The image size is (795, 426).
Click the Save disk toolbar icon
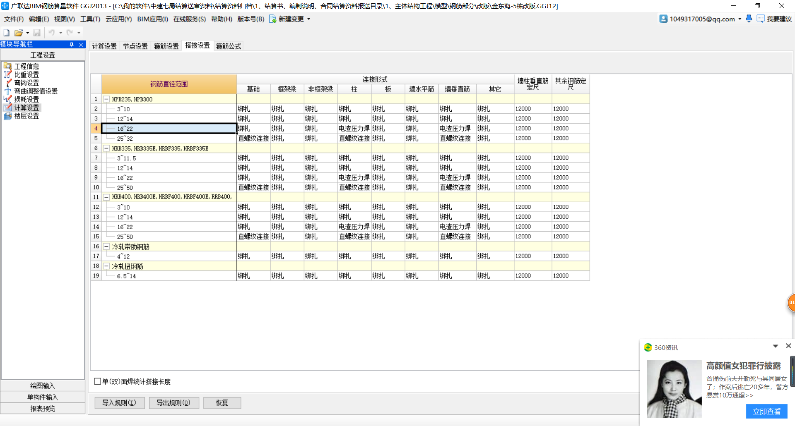pos(37,33)
